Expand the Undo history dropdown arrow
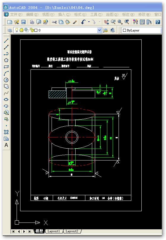166x240 pixels. coord(89,22)
